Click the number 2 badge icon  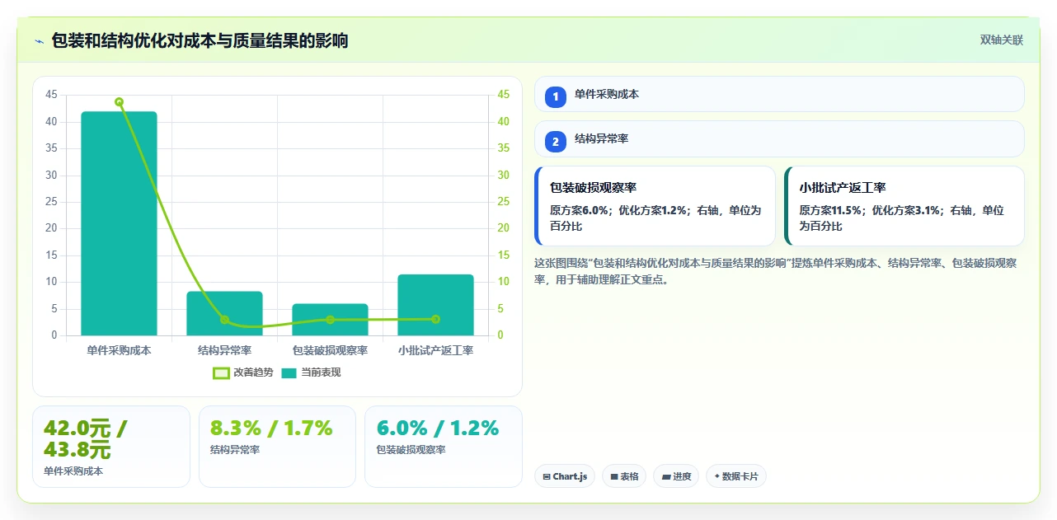point(556,141)
